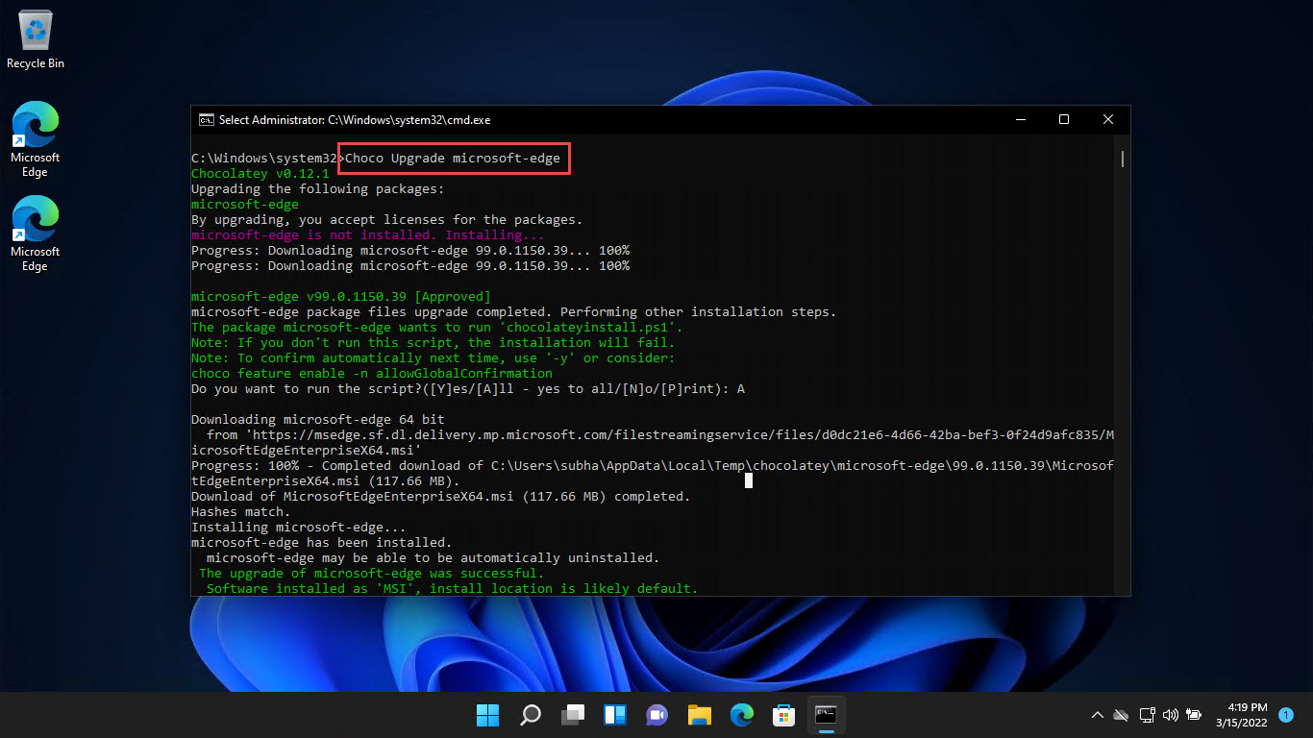This screenshot has height=738, width=1313.
Task: Click the cmd.exe title bar icon
Action: (206, 120)
